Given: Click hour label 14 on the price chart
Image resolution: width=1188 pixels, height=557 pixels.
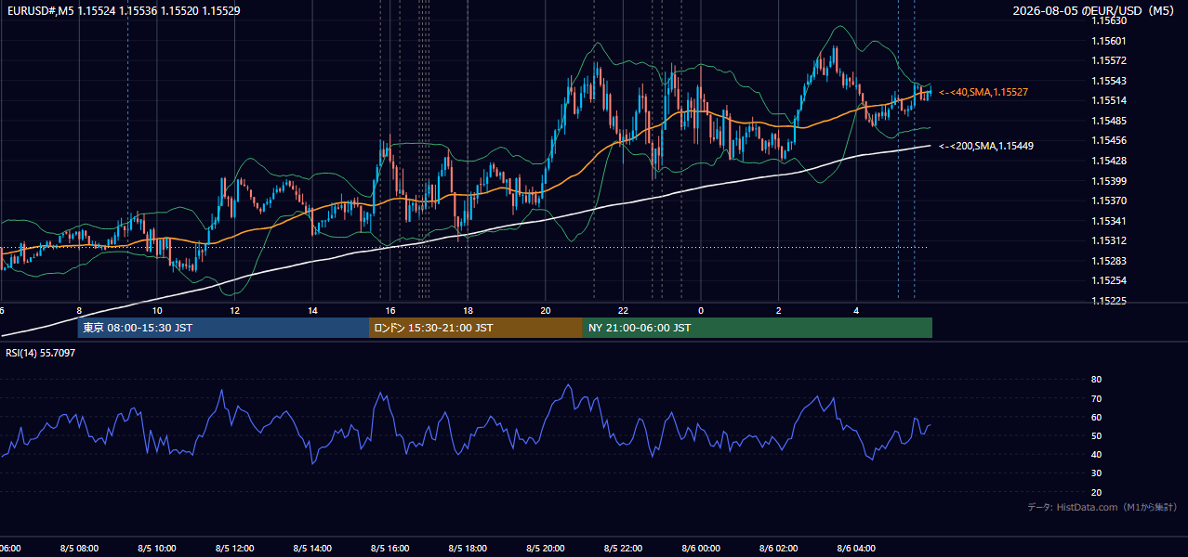Looking at the screenshot, I should tap(312, 310).
